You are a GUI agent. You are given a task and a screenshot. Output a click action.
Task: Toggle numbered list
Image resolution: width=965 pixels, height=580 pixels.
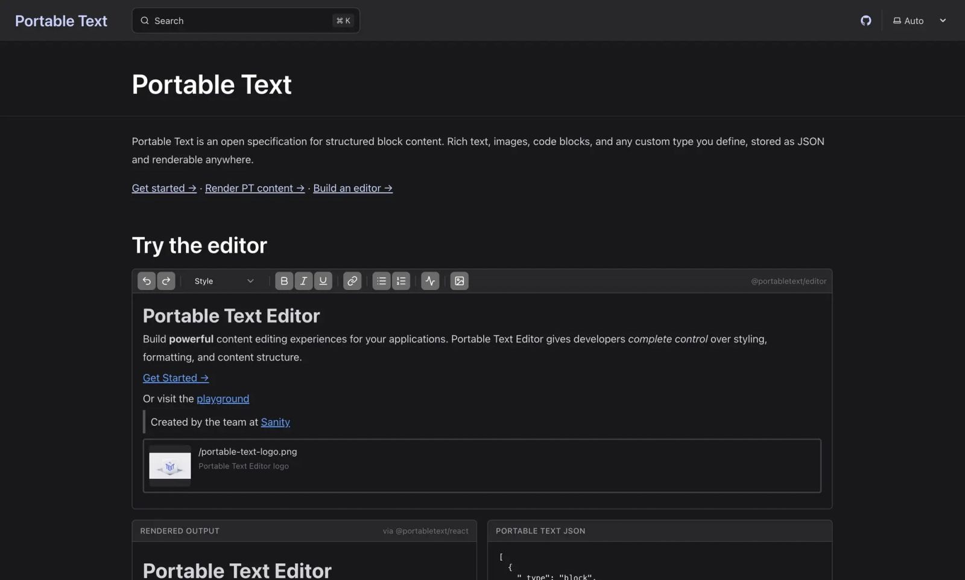pos(401,281)
